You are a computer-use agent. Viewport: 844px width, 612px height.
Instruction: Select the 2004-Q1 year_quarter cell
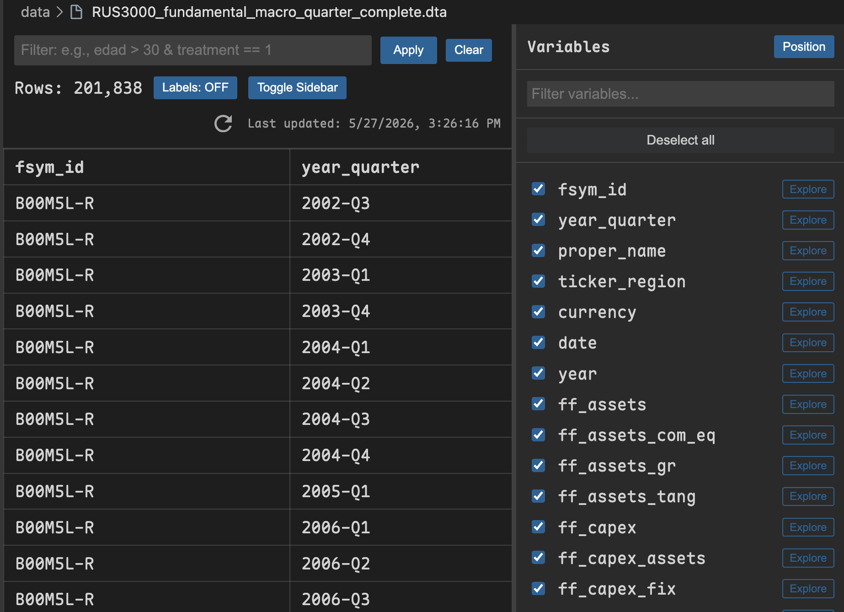point(401,347)
